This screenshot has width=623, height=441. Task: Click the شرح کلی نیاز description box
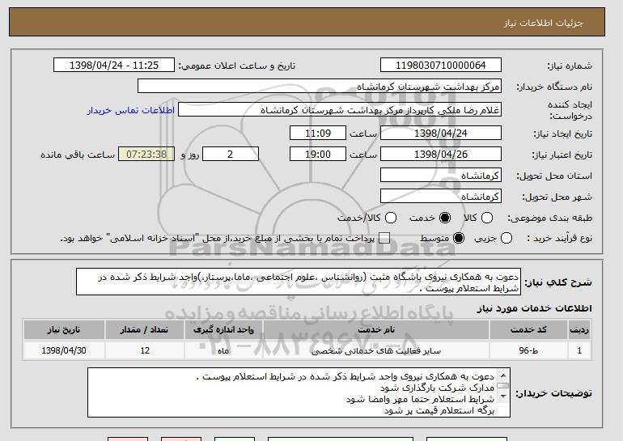pyautogui.click(x=299, y=282)
